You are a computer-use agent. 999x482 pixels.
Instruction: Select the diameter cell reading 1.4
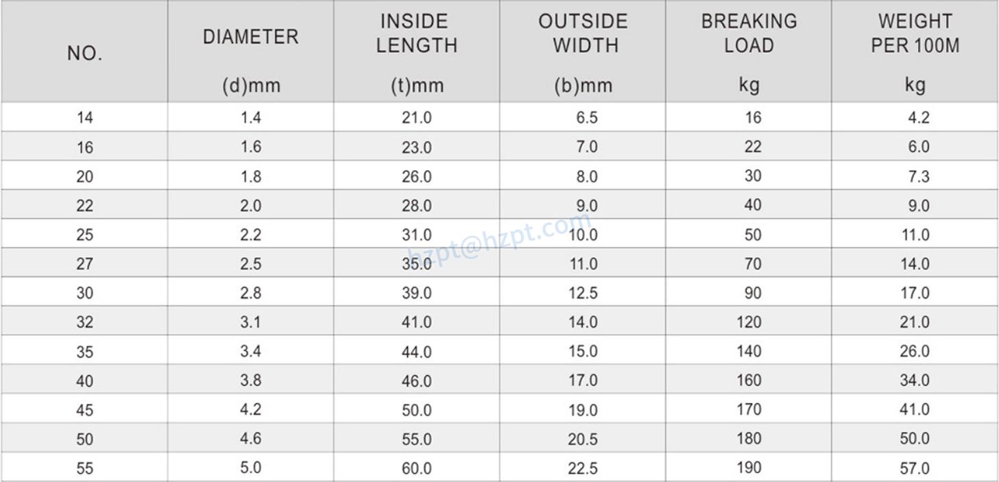tap(250, 118)
